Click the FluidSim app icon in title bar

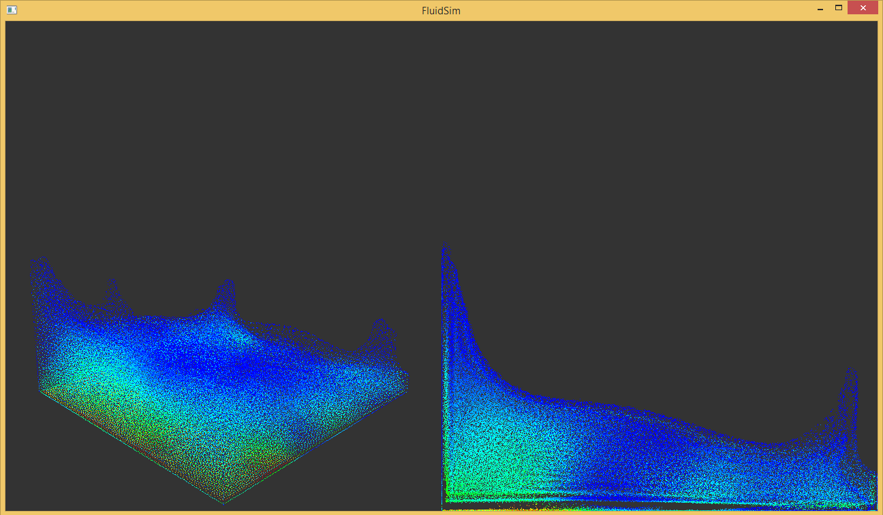click(12, 10)
